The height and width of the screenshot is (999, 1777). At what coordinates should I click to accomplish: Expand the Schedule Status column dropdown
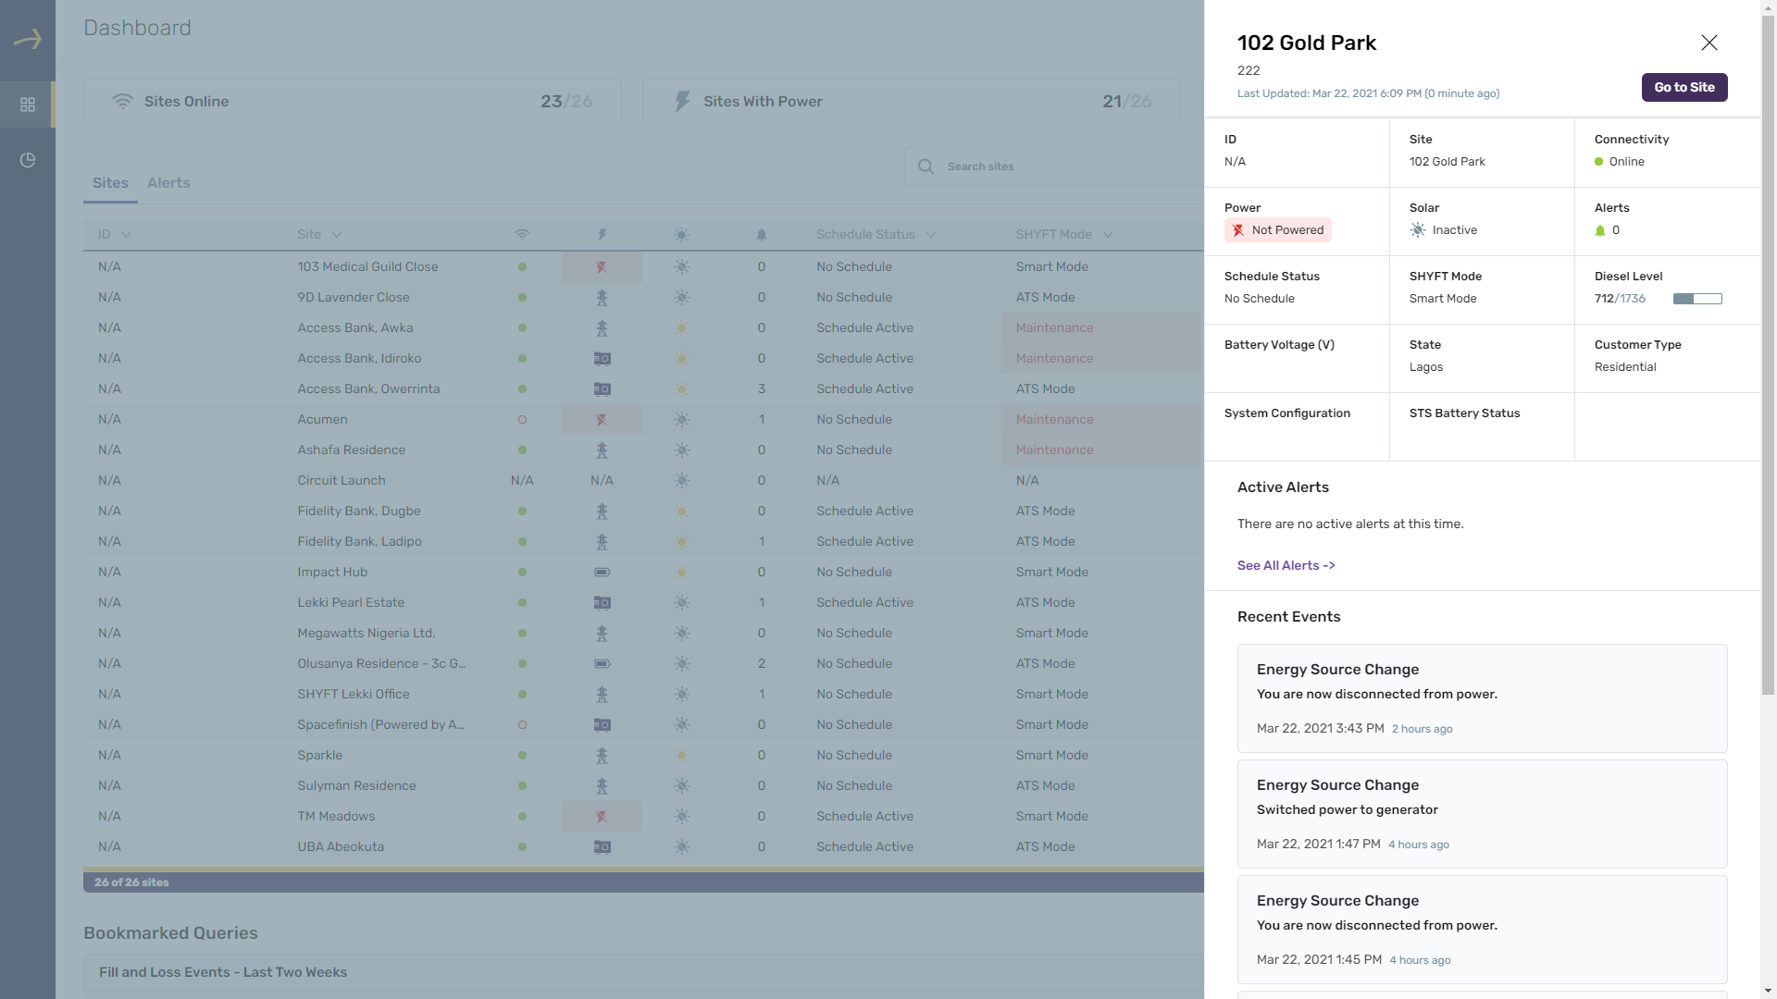931,235
